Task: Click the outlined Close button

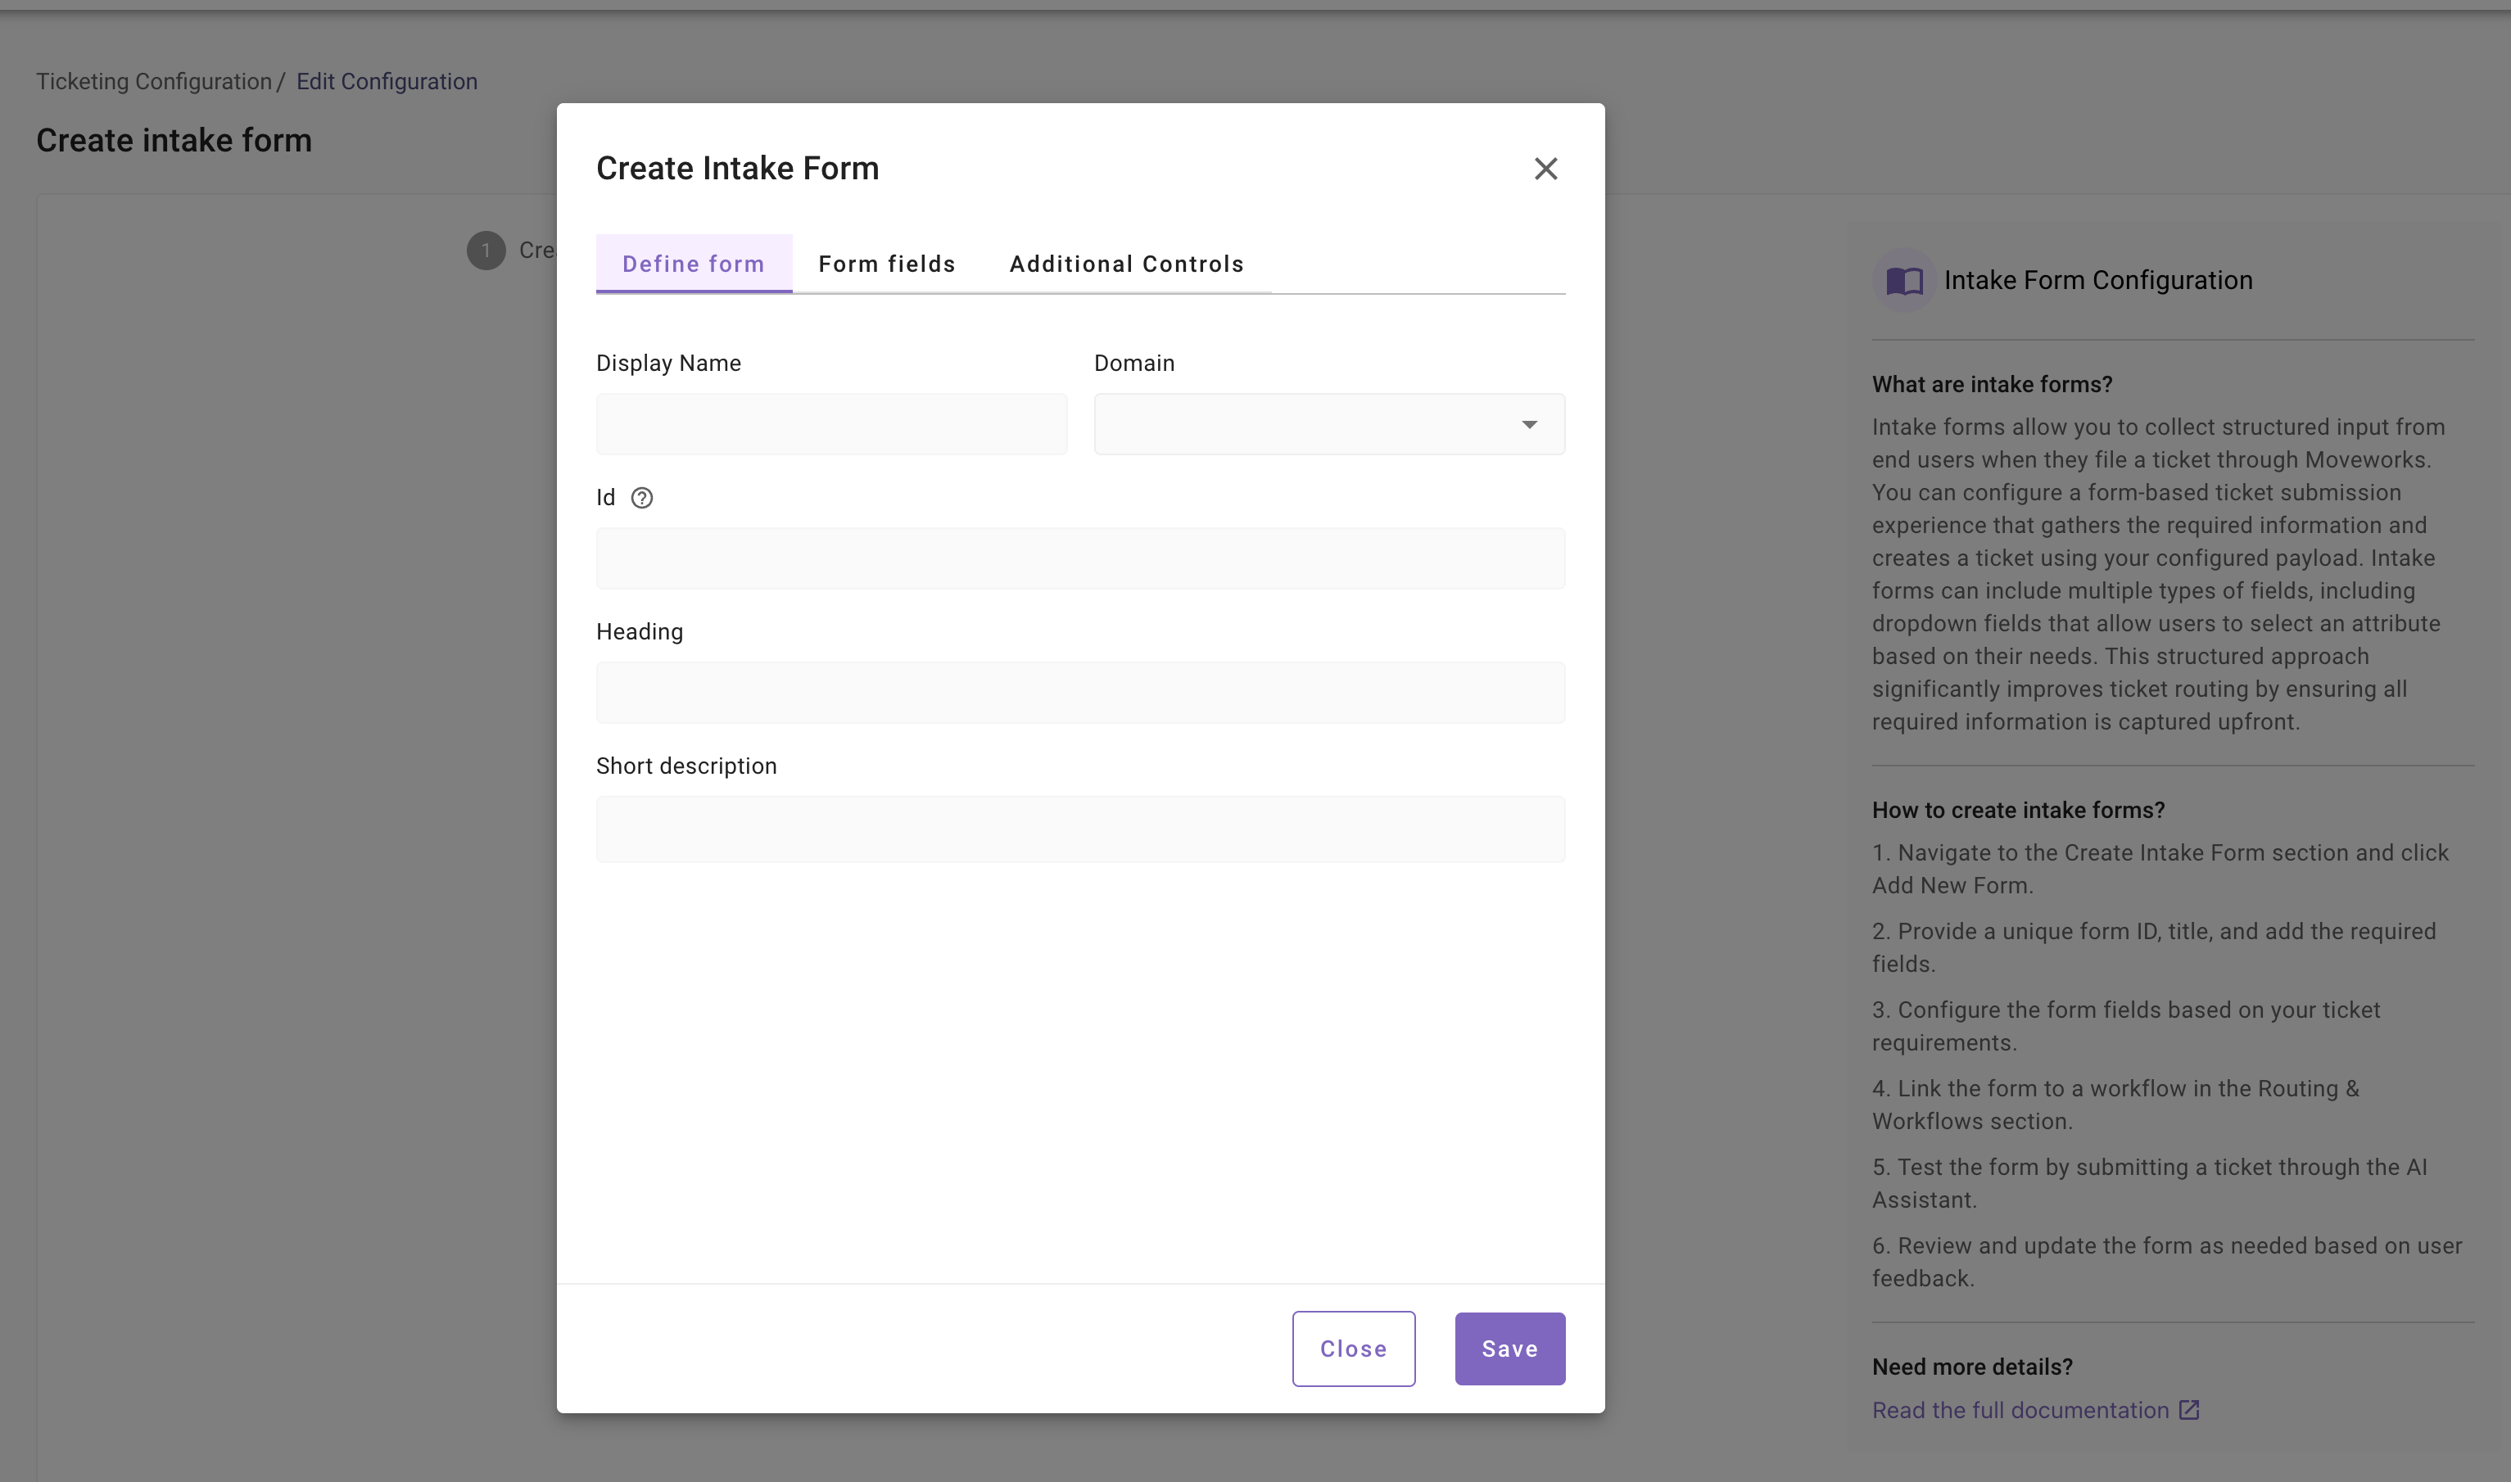Action: point(1352,1349)
